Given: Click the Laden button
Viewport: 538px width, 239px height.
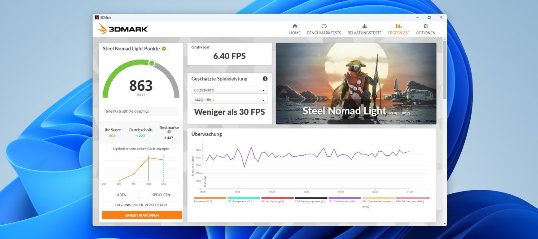Looking at the screenshot, I should click(x=121, y=195).
